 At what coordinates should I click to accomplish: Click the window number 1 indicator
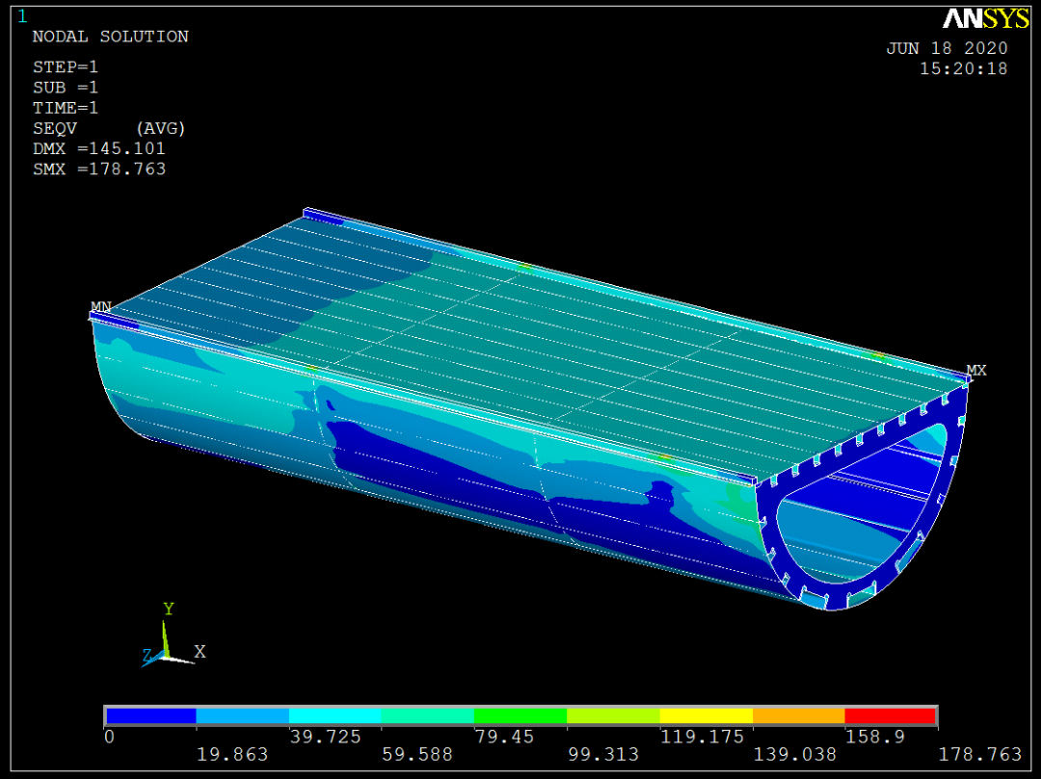[x=22, y=15]
